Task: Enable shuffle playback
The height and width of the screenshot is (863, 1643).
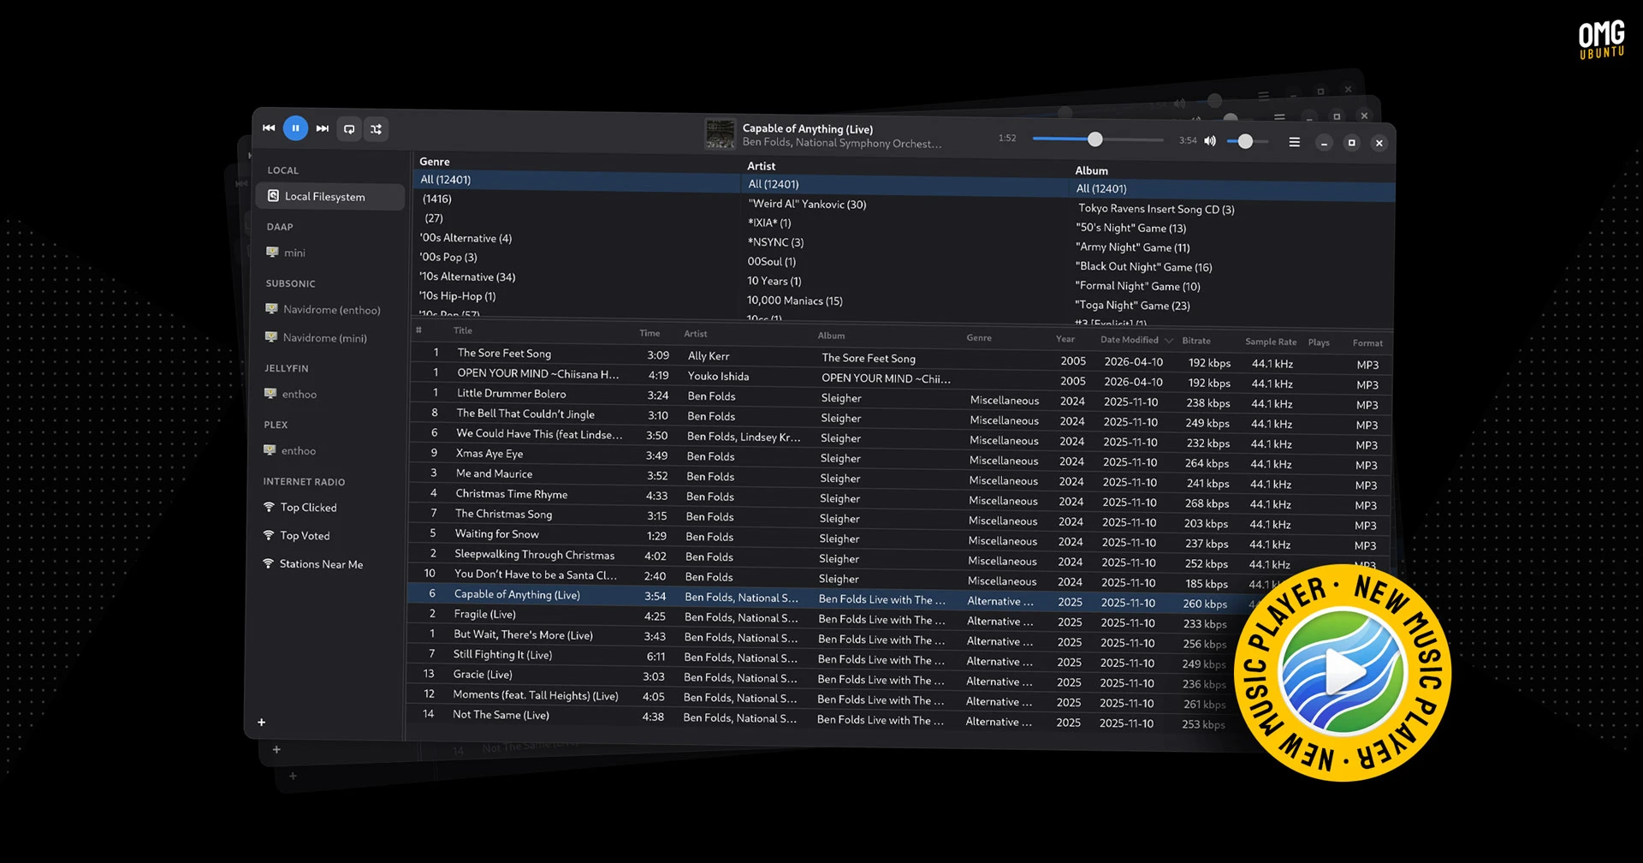Action: [377, 128]
